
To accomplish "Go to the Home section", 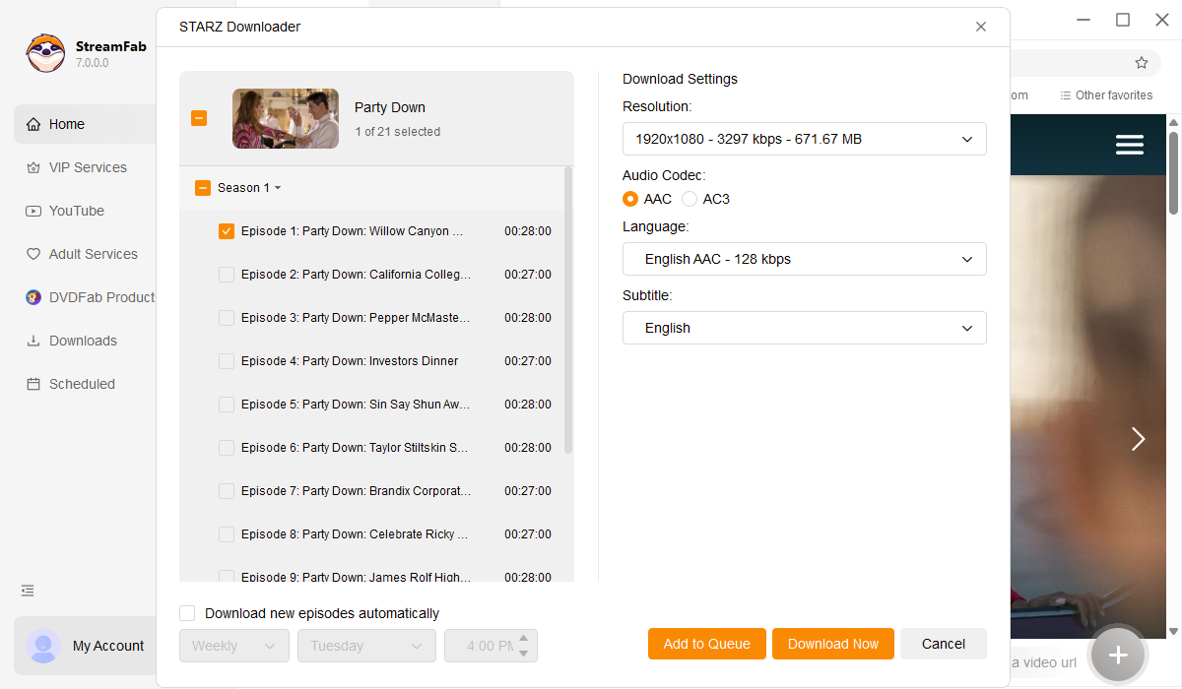I will tap(67, 124).
